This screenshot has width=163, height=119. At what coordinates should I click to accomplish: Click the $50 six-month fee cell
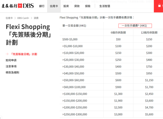point(118,39)
